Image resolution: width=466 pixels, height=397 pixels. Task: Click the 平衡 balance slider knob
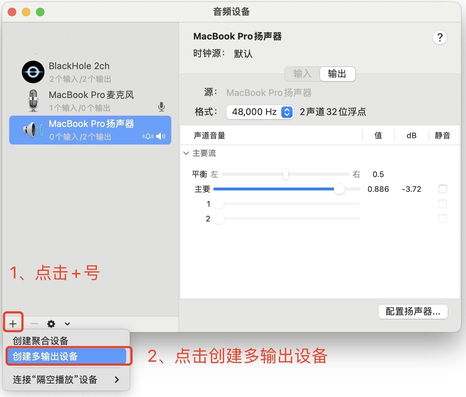coord(286,174)
